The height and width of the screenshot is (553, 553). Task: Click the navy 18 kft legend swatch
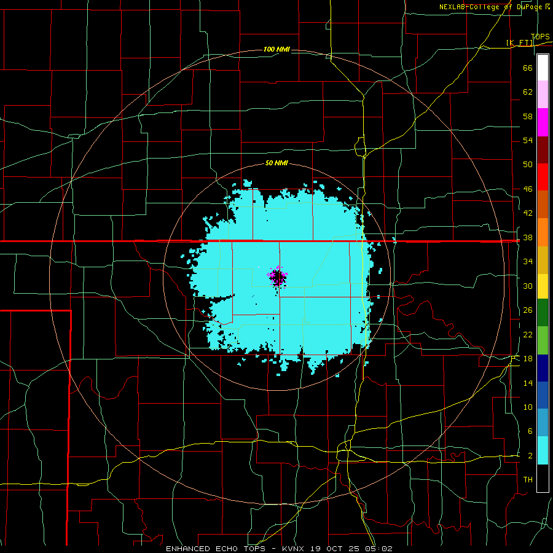[x=543, y=368]
